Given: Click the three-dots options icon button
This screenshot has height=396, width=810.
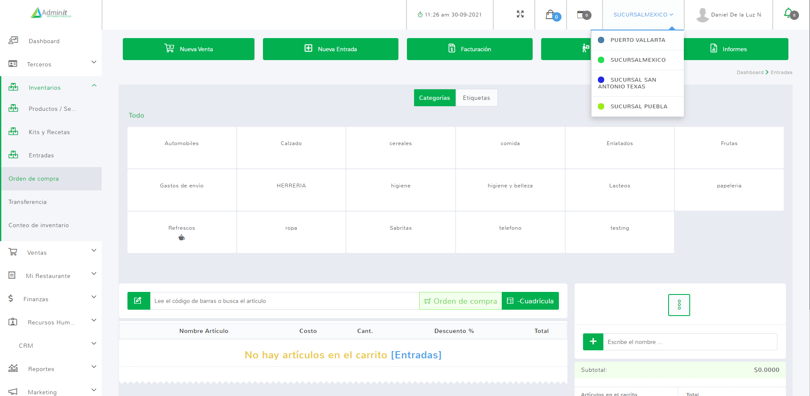Looking at the screenshot, I should click(x=679, y=305).
